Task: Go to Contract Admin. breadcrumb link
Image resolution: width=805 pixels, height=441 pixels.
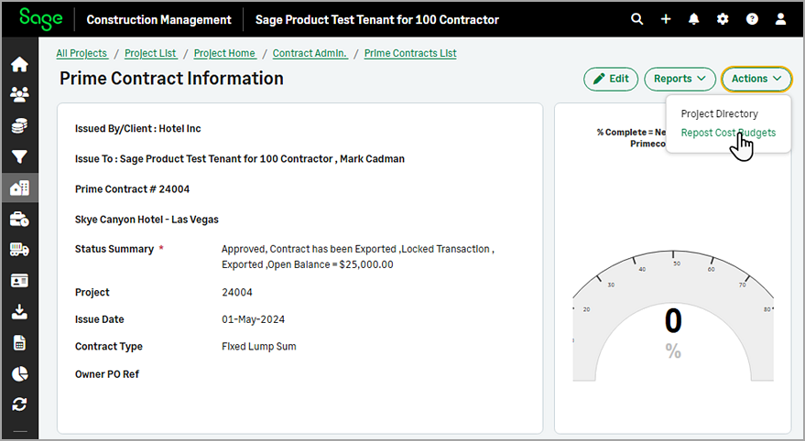Action: pos(310,53)
